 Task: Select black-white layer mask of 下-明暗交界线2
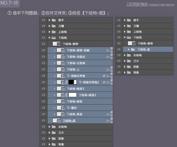click(x=73, y=82)
